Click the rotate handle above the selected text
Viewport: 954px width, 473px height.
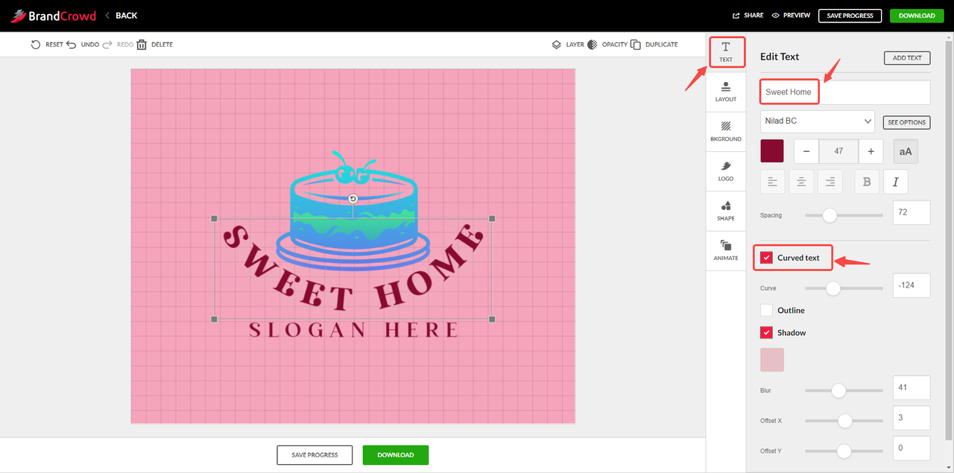(x=353, y=199)
